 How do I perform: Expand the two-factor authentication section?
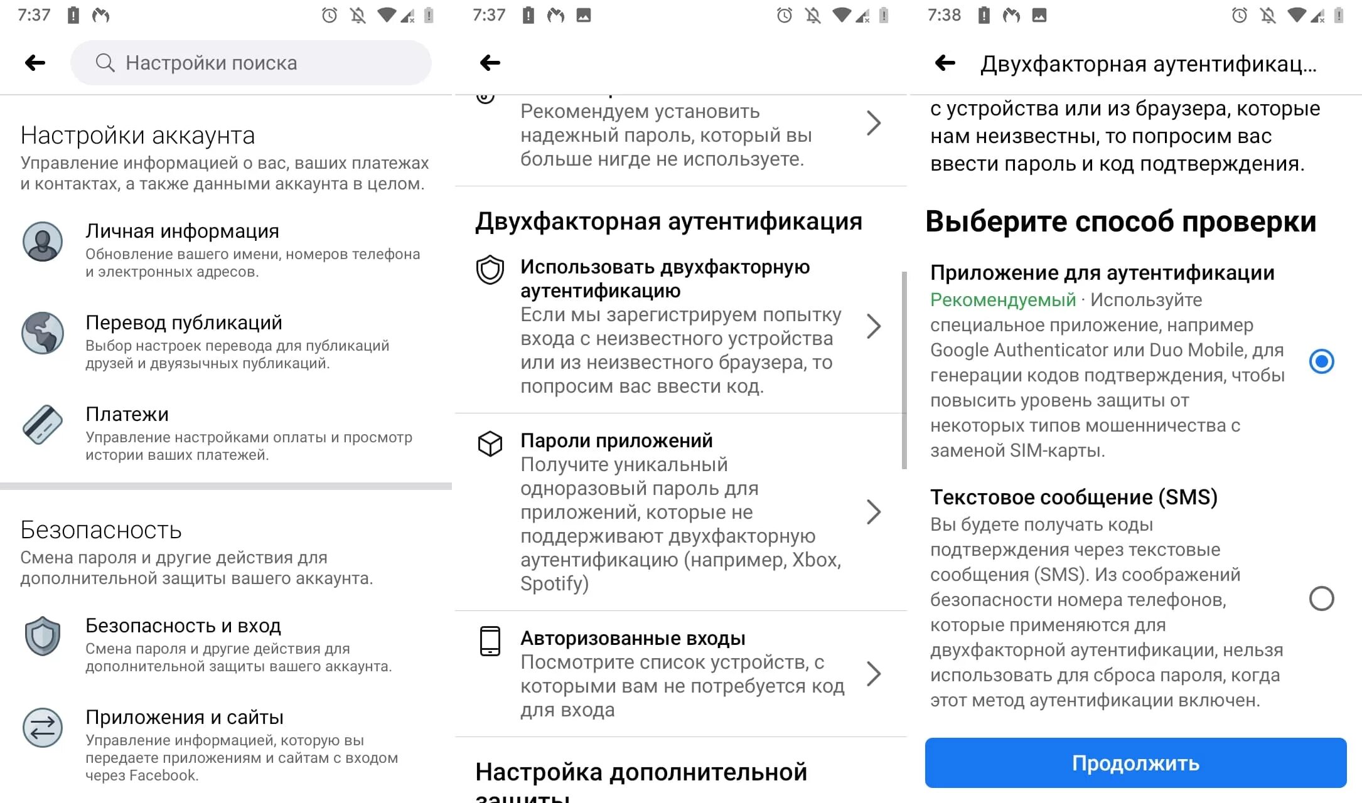tap(681, 325)
